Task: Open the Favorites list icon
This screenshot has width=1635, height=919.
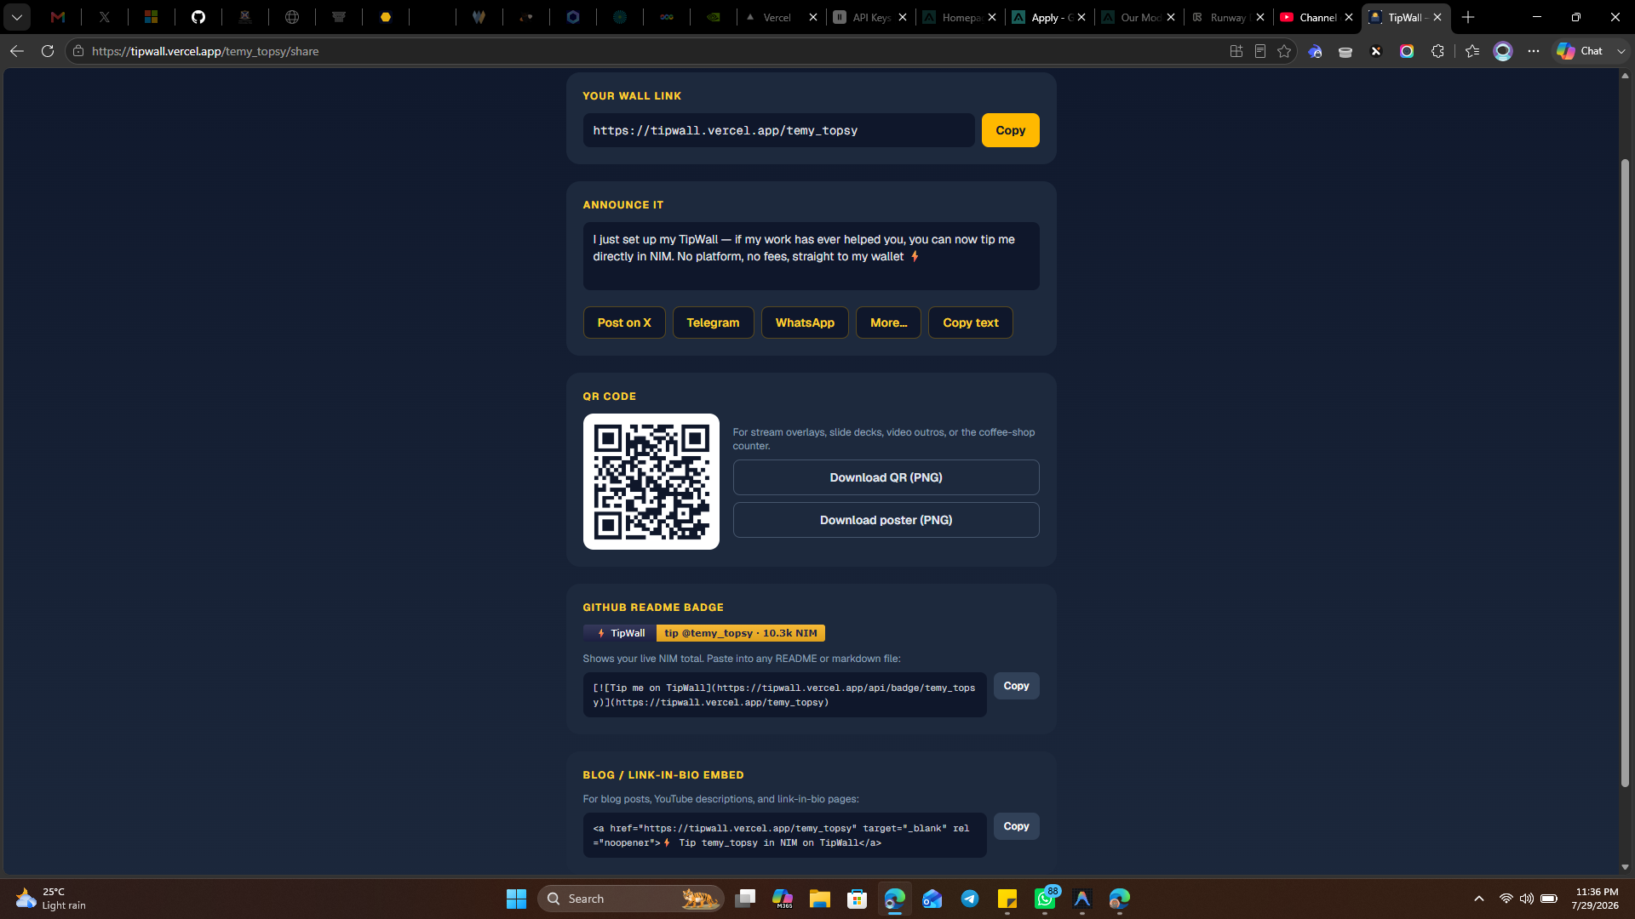Action: click(x=1472, y=51)
